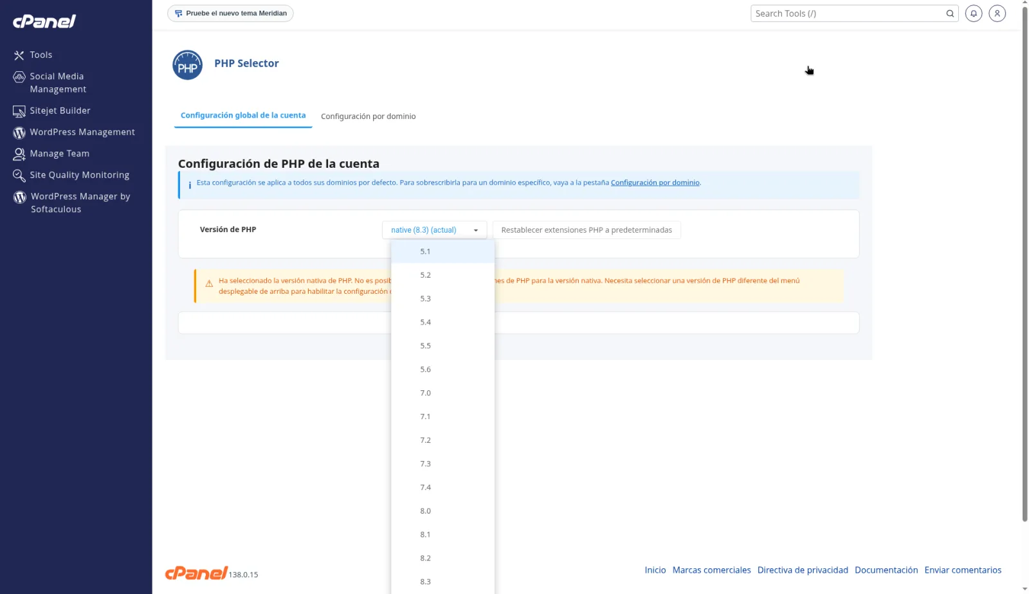Select PHP version 8.2 option

442,558
